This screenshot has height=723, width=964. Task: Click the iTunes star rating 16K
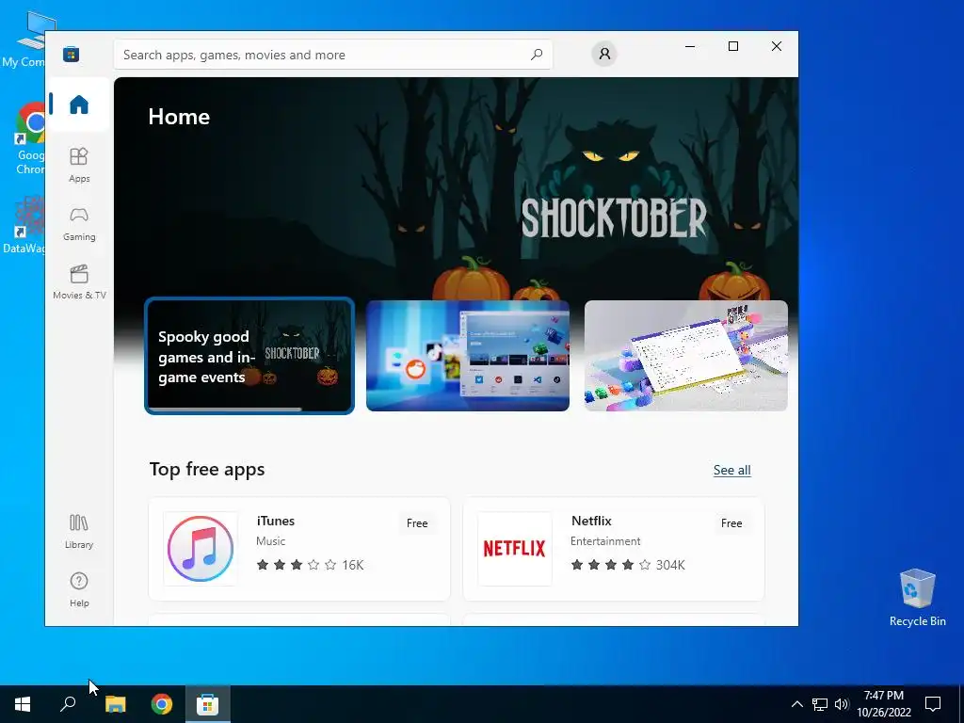pos(311,565)
